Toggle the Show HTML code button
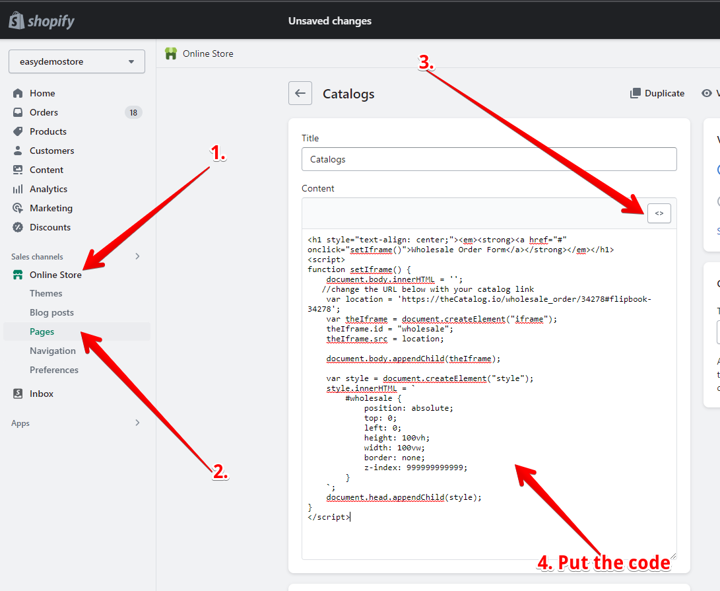 [x=659, y=213]
